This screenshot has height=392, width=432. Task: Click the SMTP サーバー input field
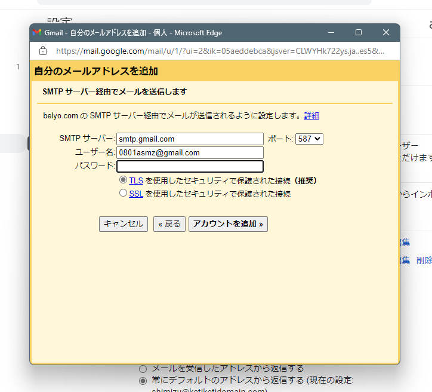pos(190,139)
